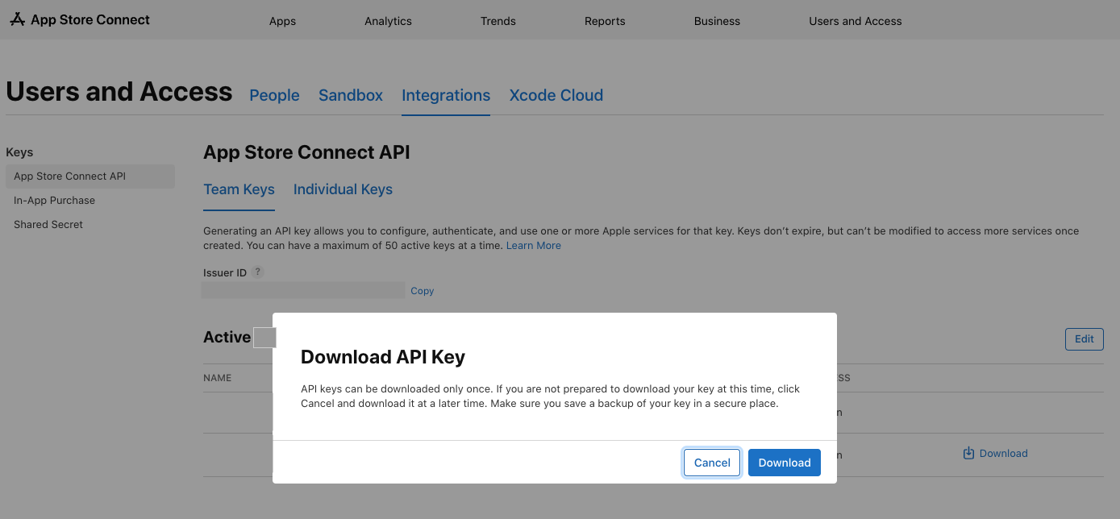Open the Business section
Image resolution: width=1120 pixels, height=519 pixels.
(717, 21)
